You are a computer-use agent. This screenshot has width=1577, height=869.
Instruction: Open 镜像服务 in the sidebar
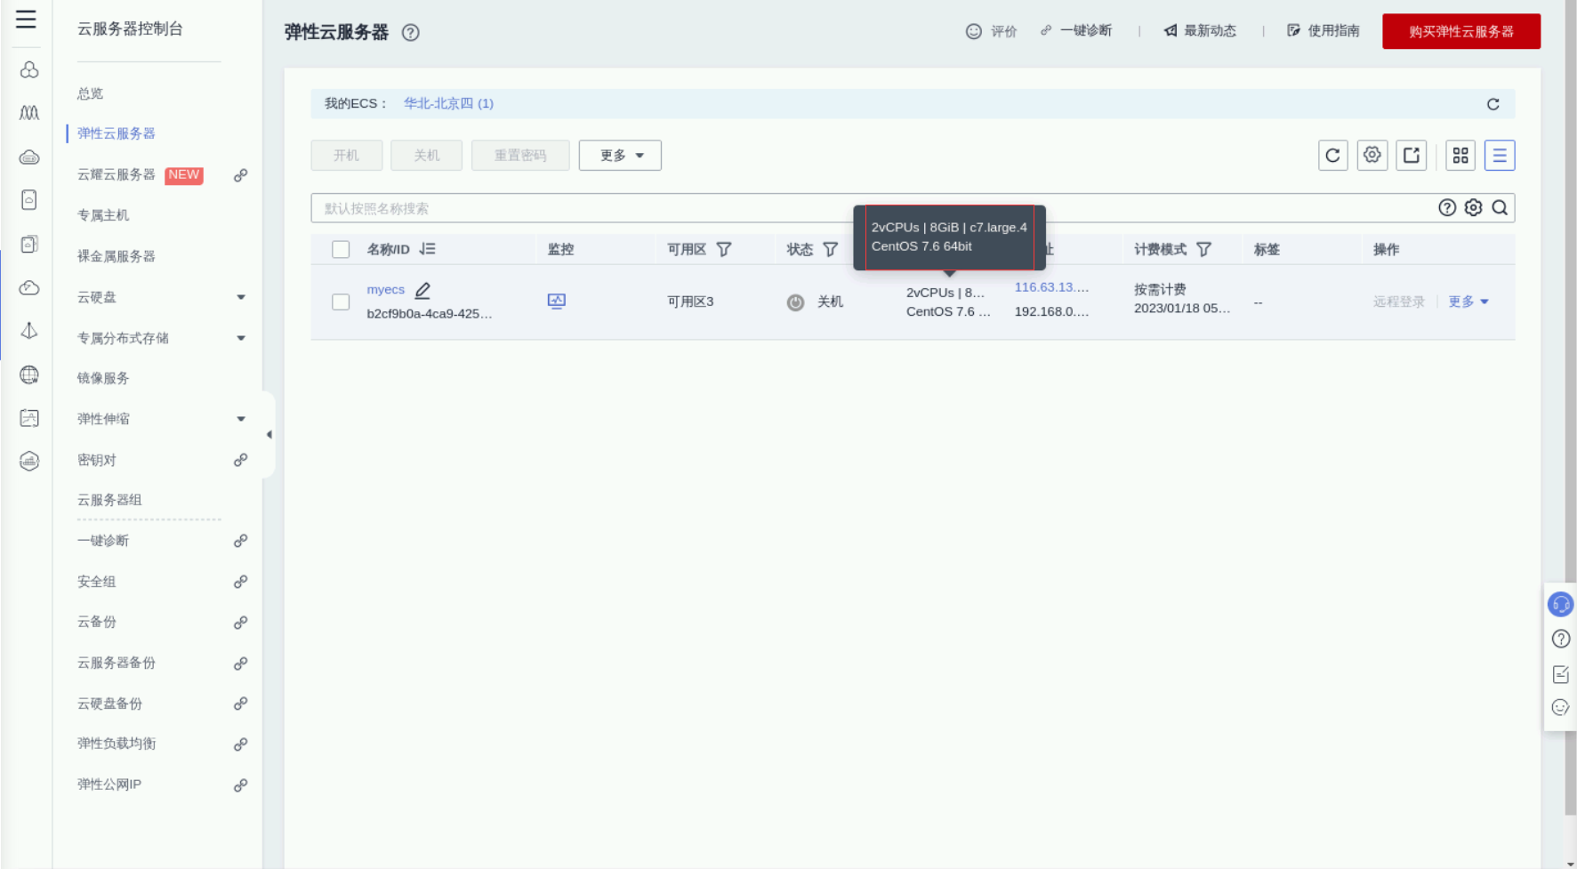(x=103, y=378)
